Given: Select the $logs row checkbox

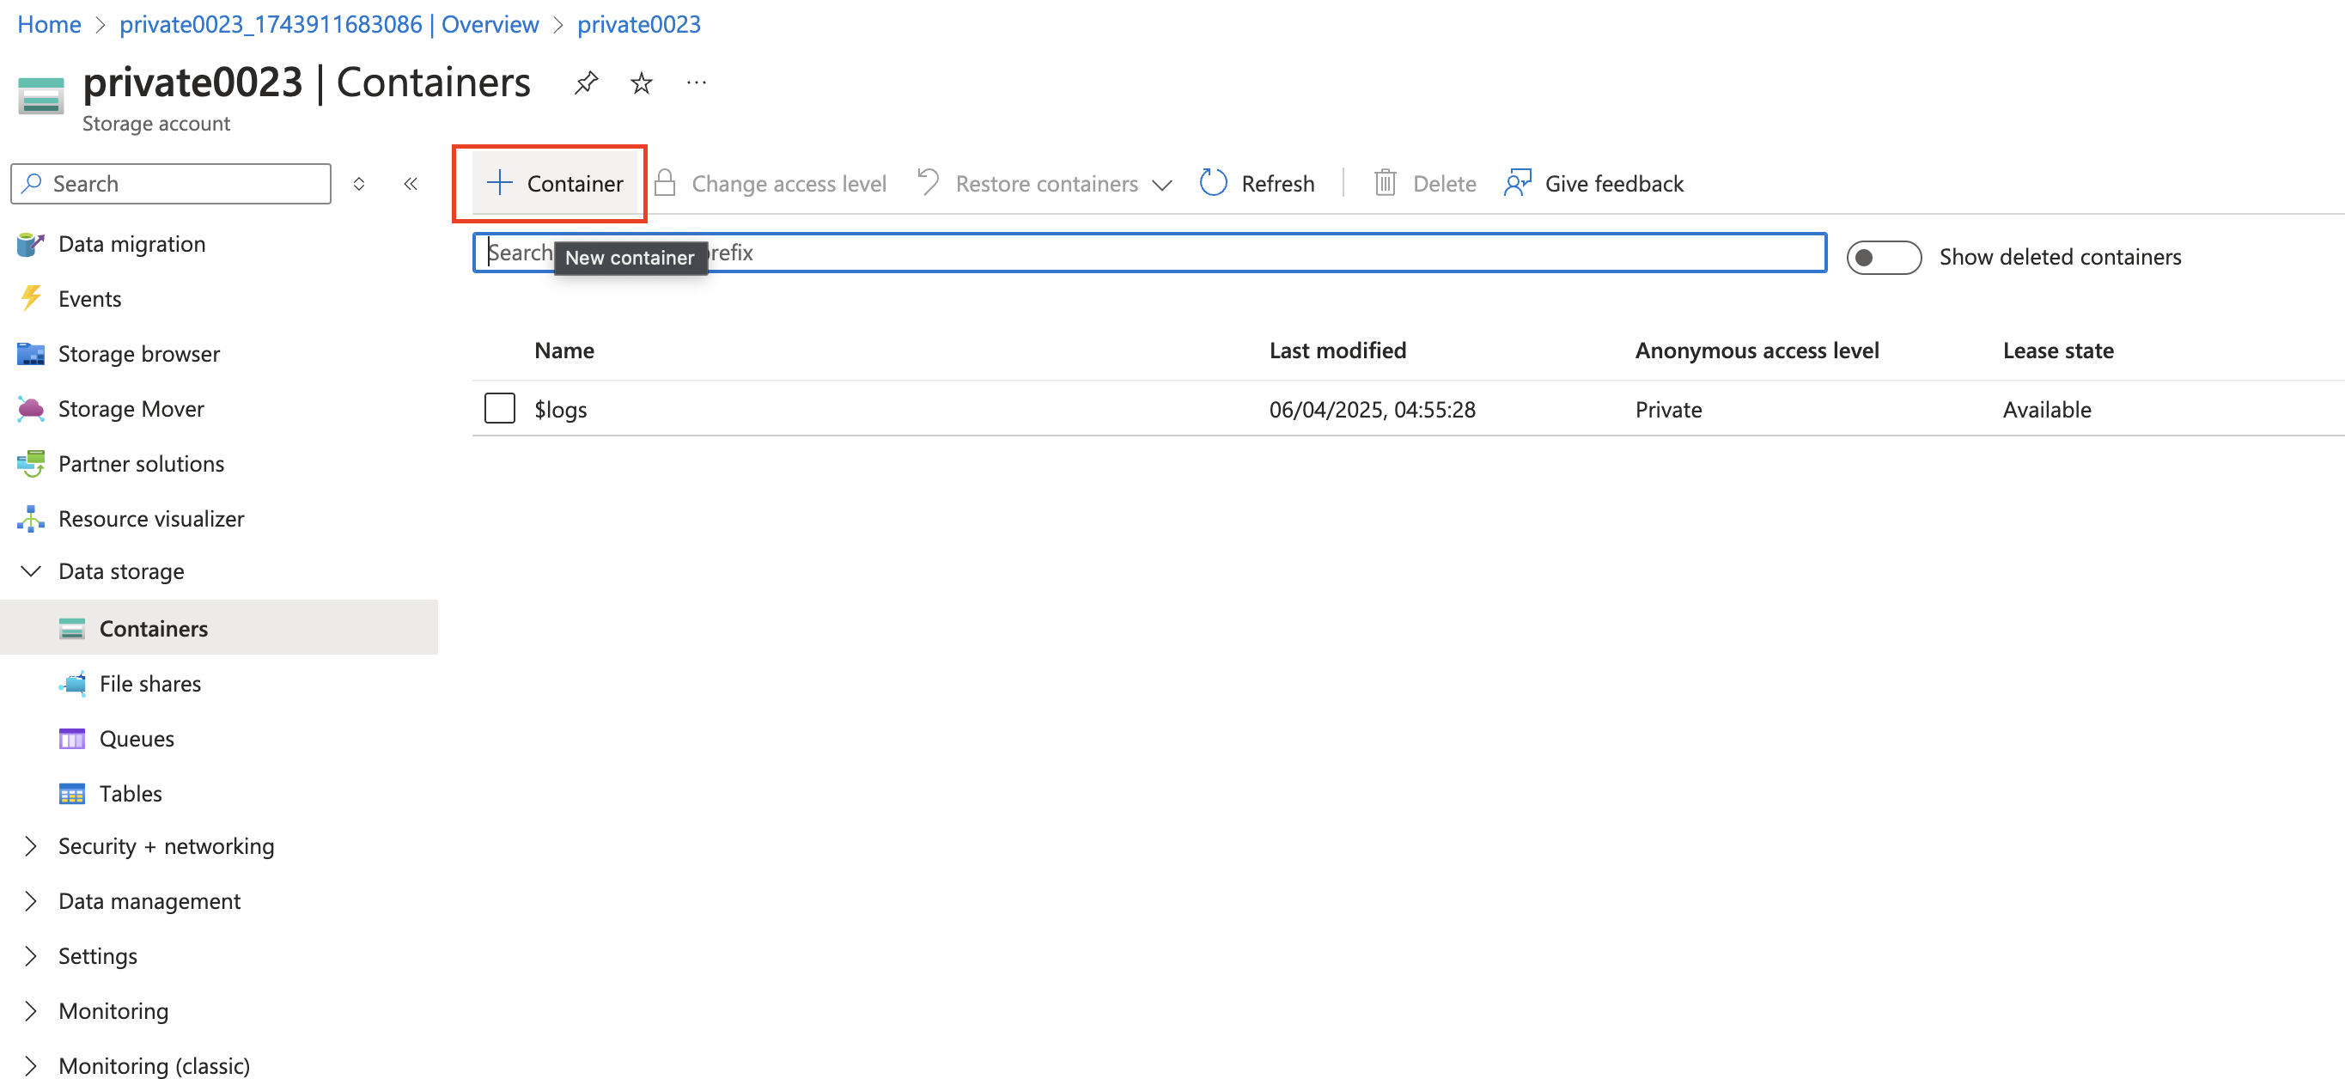Looking at the screenshot, I should click(500, 408).
